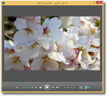Maximize the media viewer window
This screenshot has width=108, height=97.
point(94,3)
